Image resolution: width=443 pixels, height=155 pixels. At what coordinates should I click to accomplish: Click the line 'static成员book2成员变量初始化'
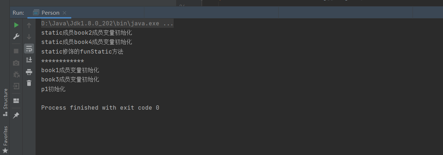(x=87, y=33)
